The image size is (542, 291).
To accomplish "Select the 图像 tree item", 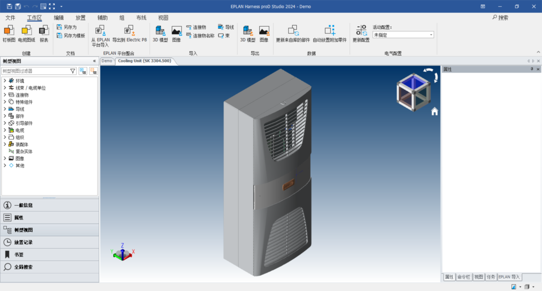I will 20,158.
